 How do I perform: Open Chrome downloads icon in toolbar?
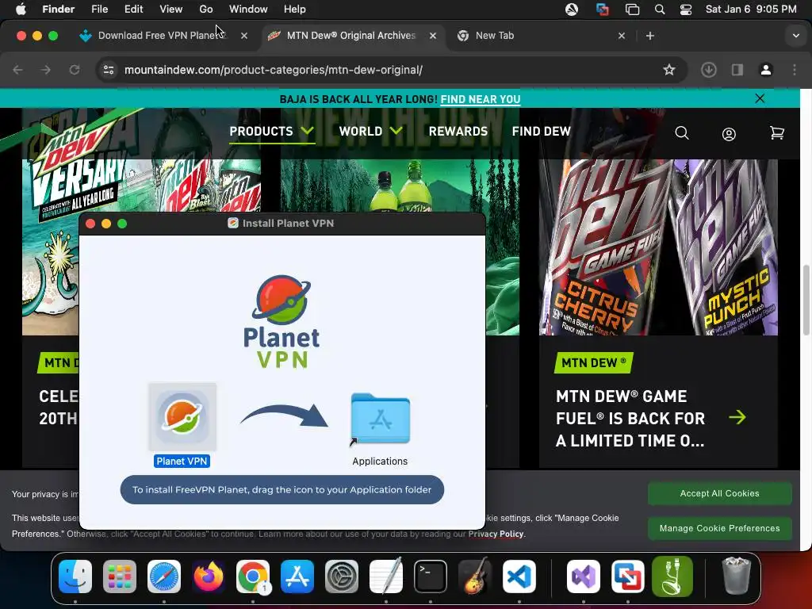[708, 70]
